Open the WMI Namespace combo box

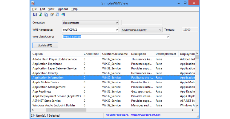[116, 30]
